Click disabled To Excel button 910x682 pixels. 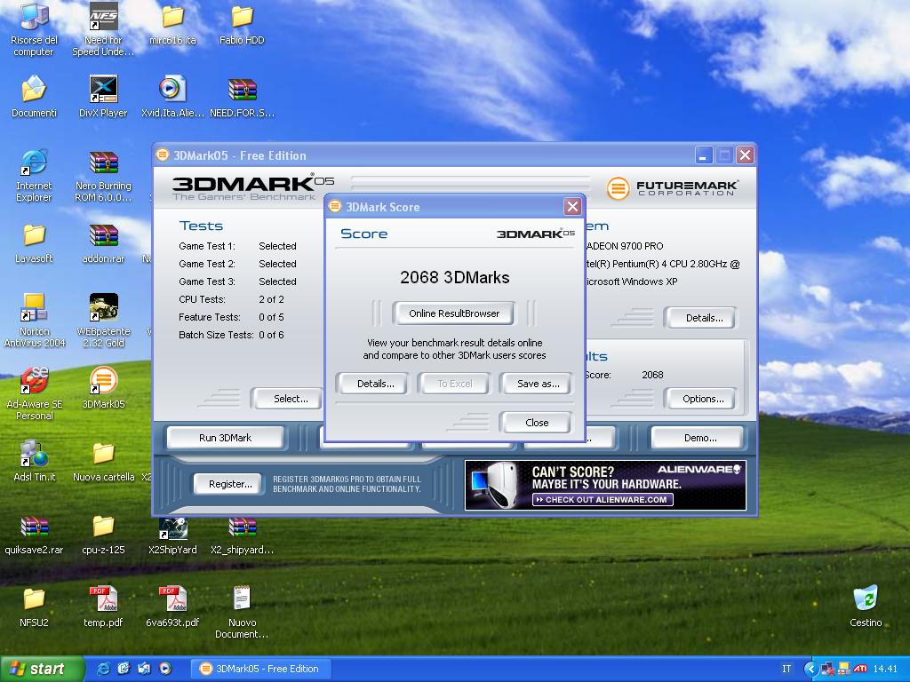(x=454, y=384)
